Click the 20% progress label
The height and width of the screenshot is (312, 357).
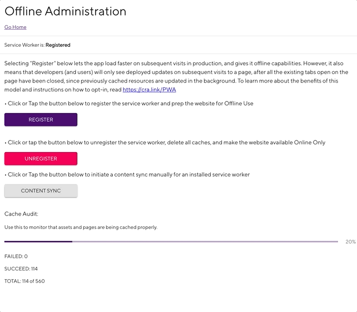350,242
